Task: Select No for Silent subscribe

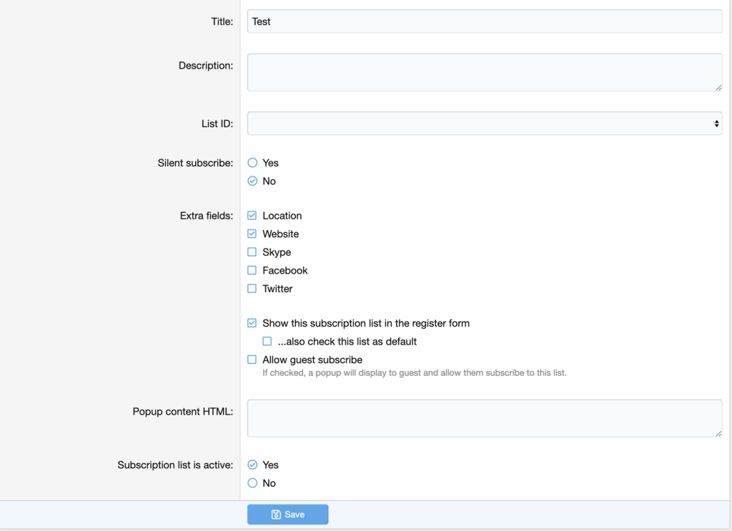Action: [252, 181]
